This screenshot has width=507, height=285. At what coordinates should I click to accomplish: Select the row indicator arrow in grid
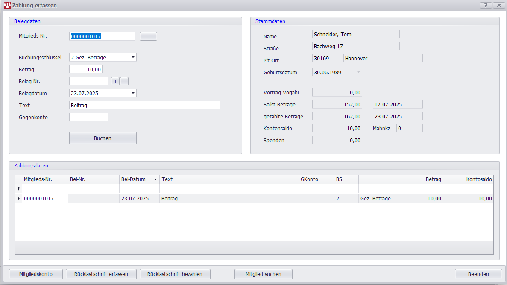point(18,198)
